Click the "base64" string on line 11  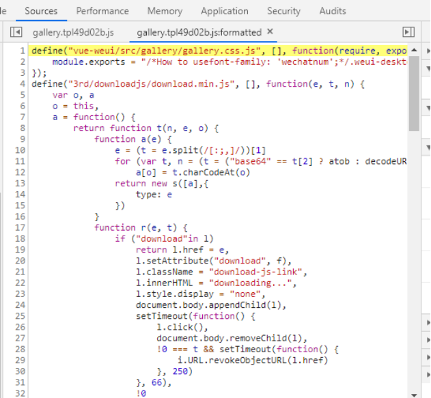point(251,161)
